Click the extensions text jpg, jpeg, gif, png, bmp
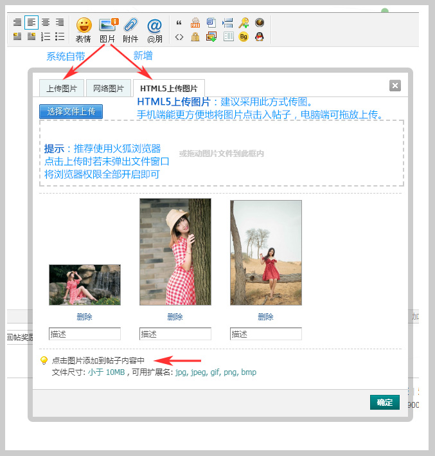Viewport: 435px width, 456px height. pyautogui.click(x=216, y=372)
